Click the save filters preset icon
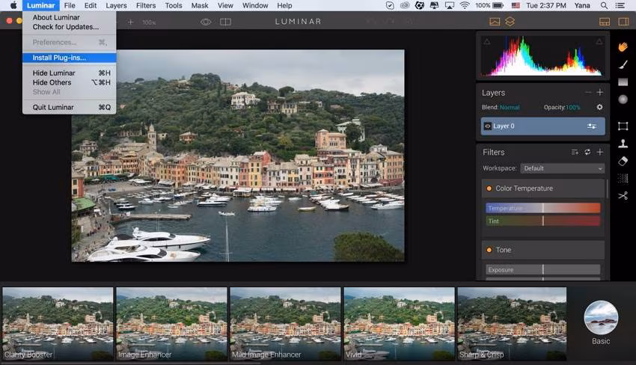The width and height of the screenshot is (636, 365). point(575,152)
